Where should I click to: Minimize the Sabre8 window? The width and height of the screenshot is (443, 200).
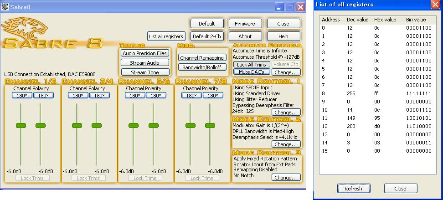(279, 7)
